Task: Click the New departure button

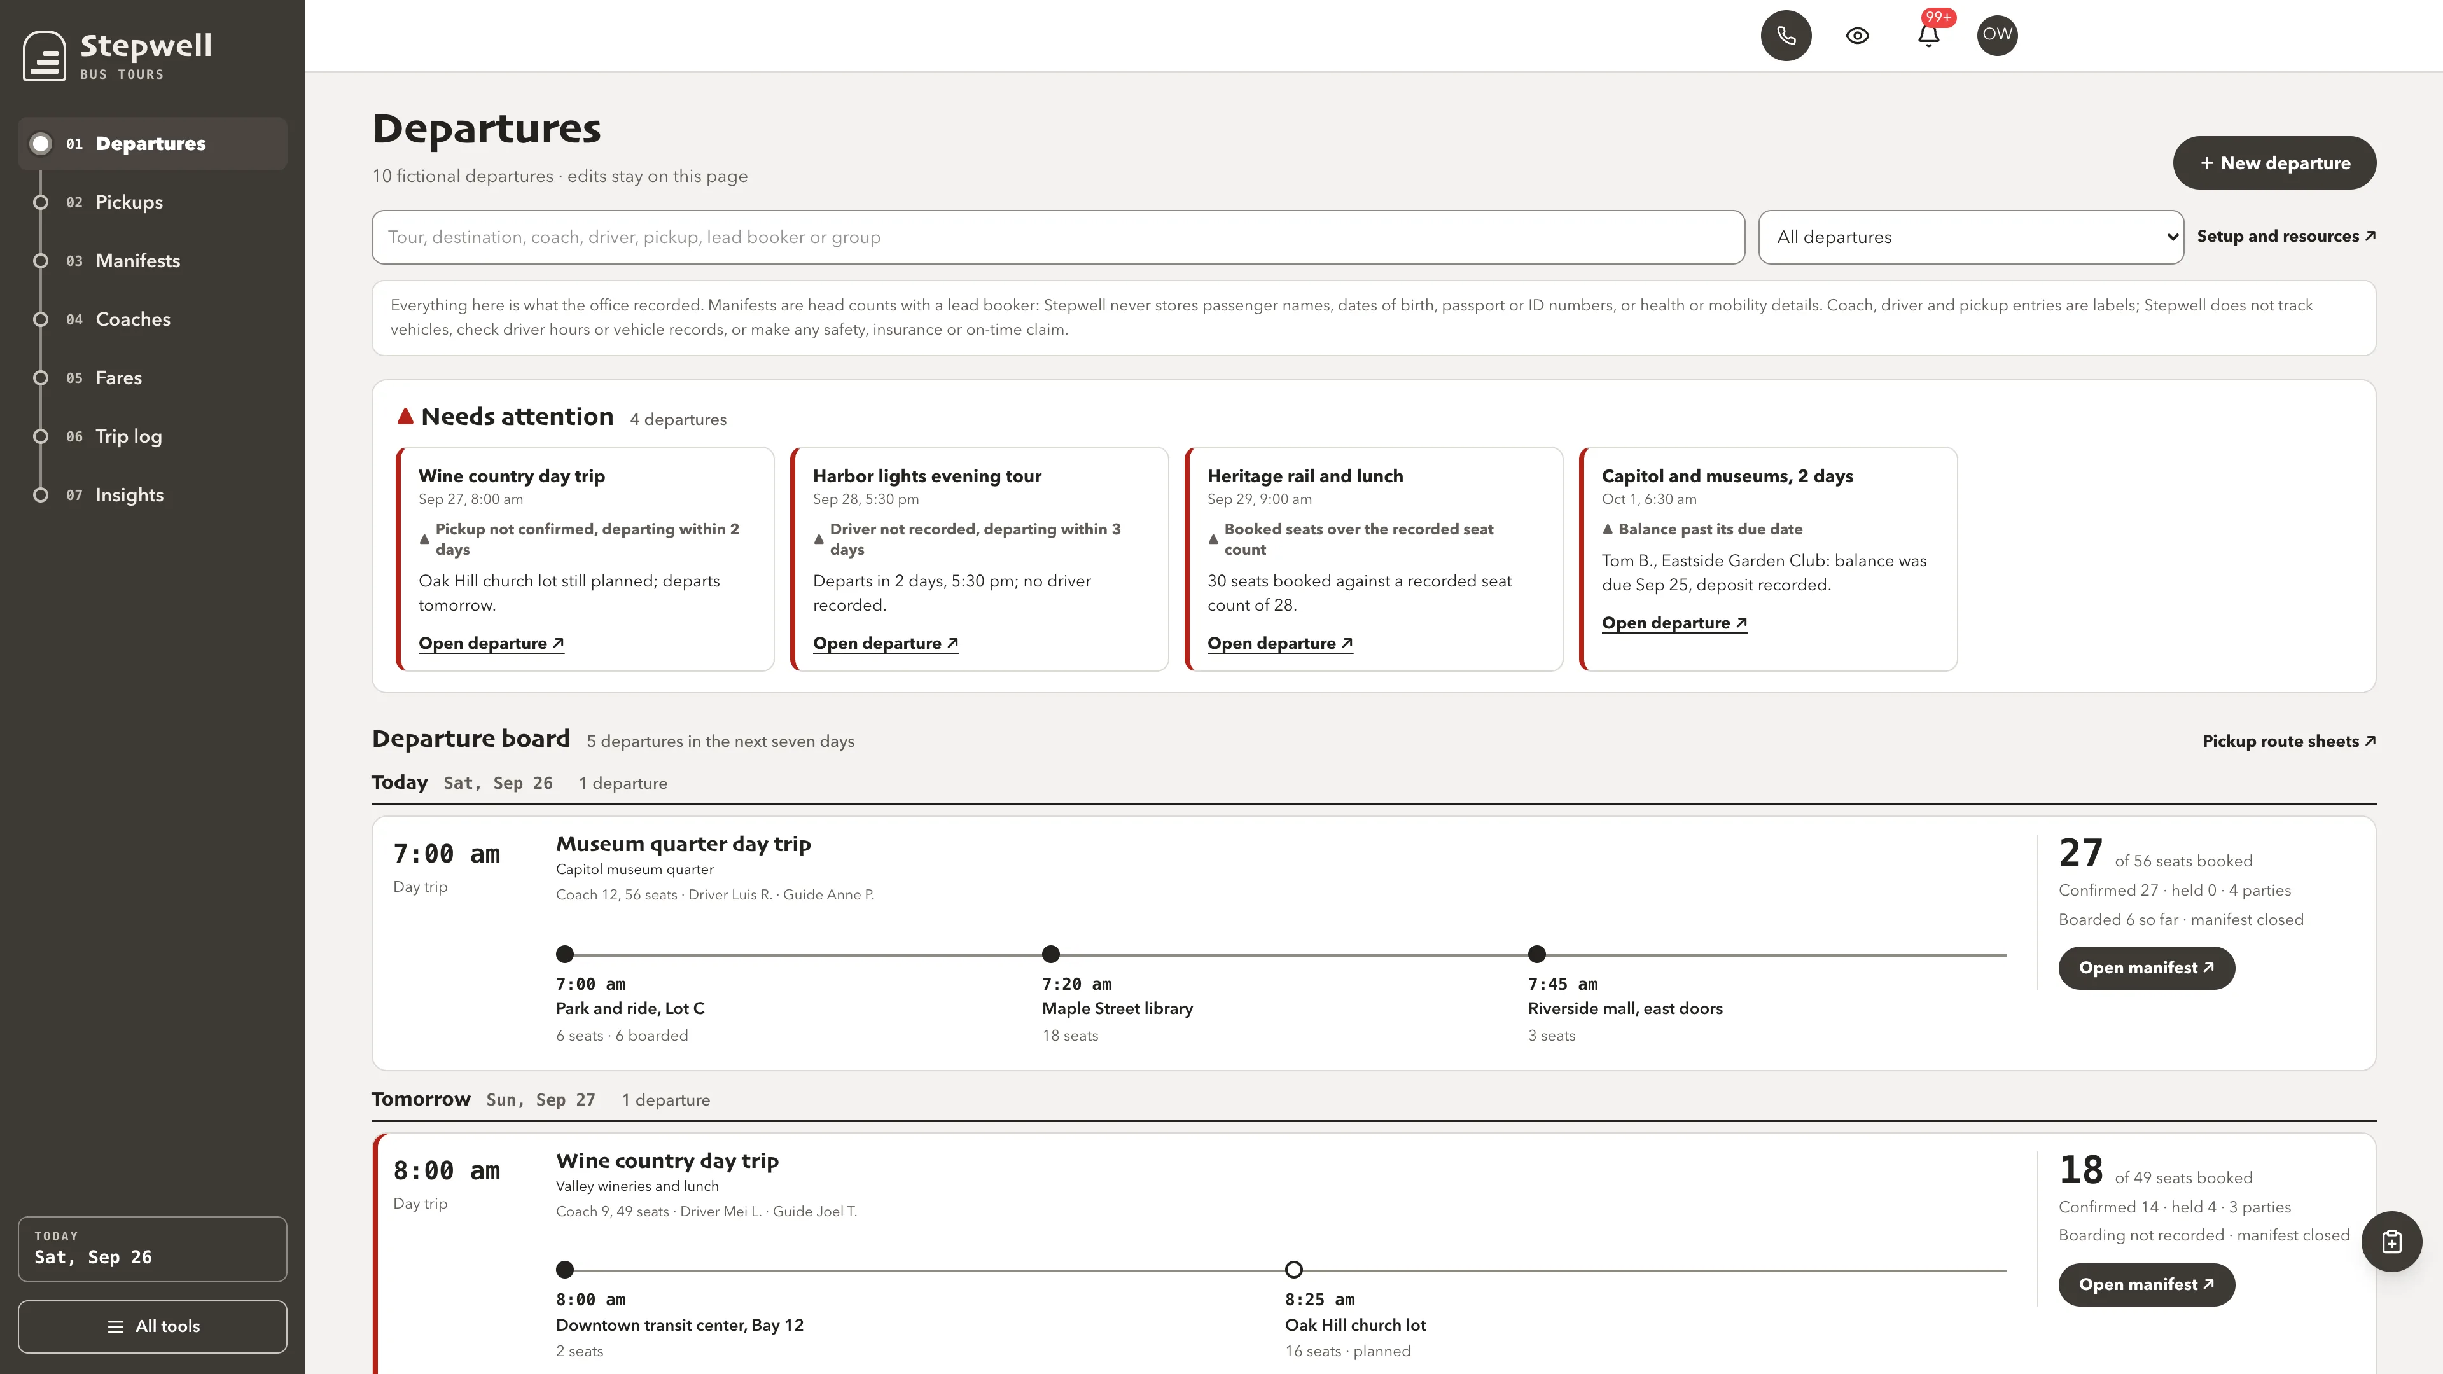Action: (x=2274, y=163)
